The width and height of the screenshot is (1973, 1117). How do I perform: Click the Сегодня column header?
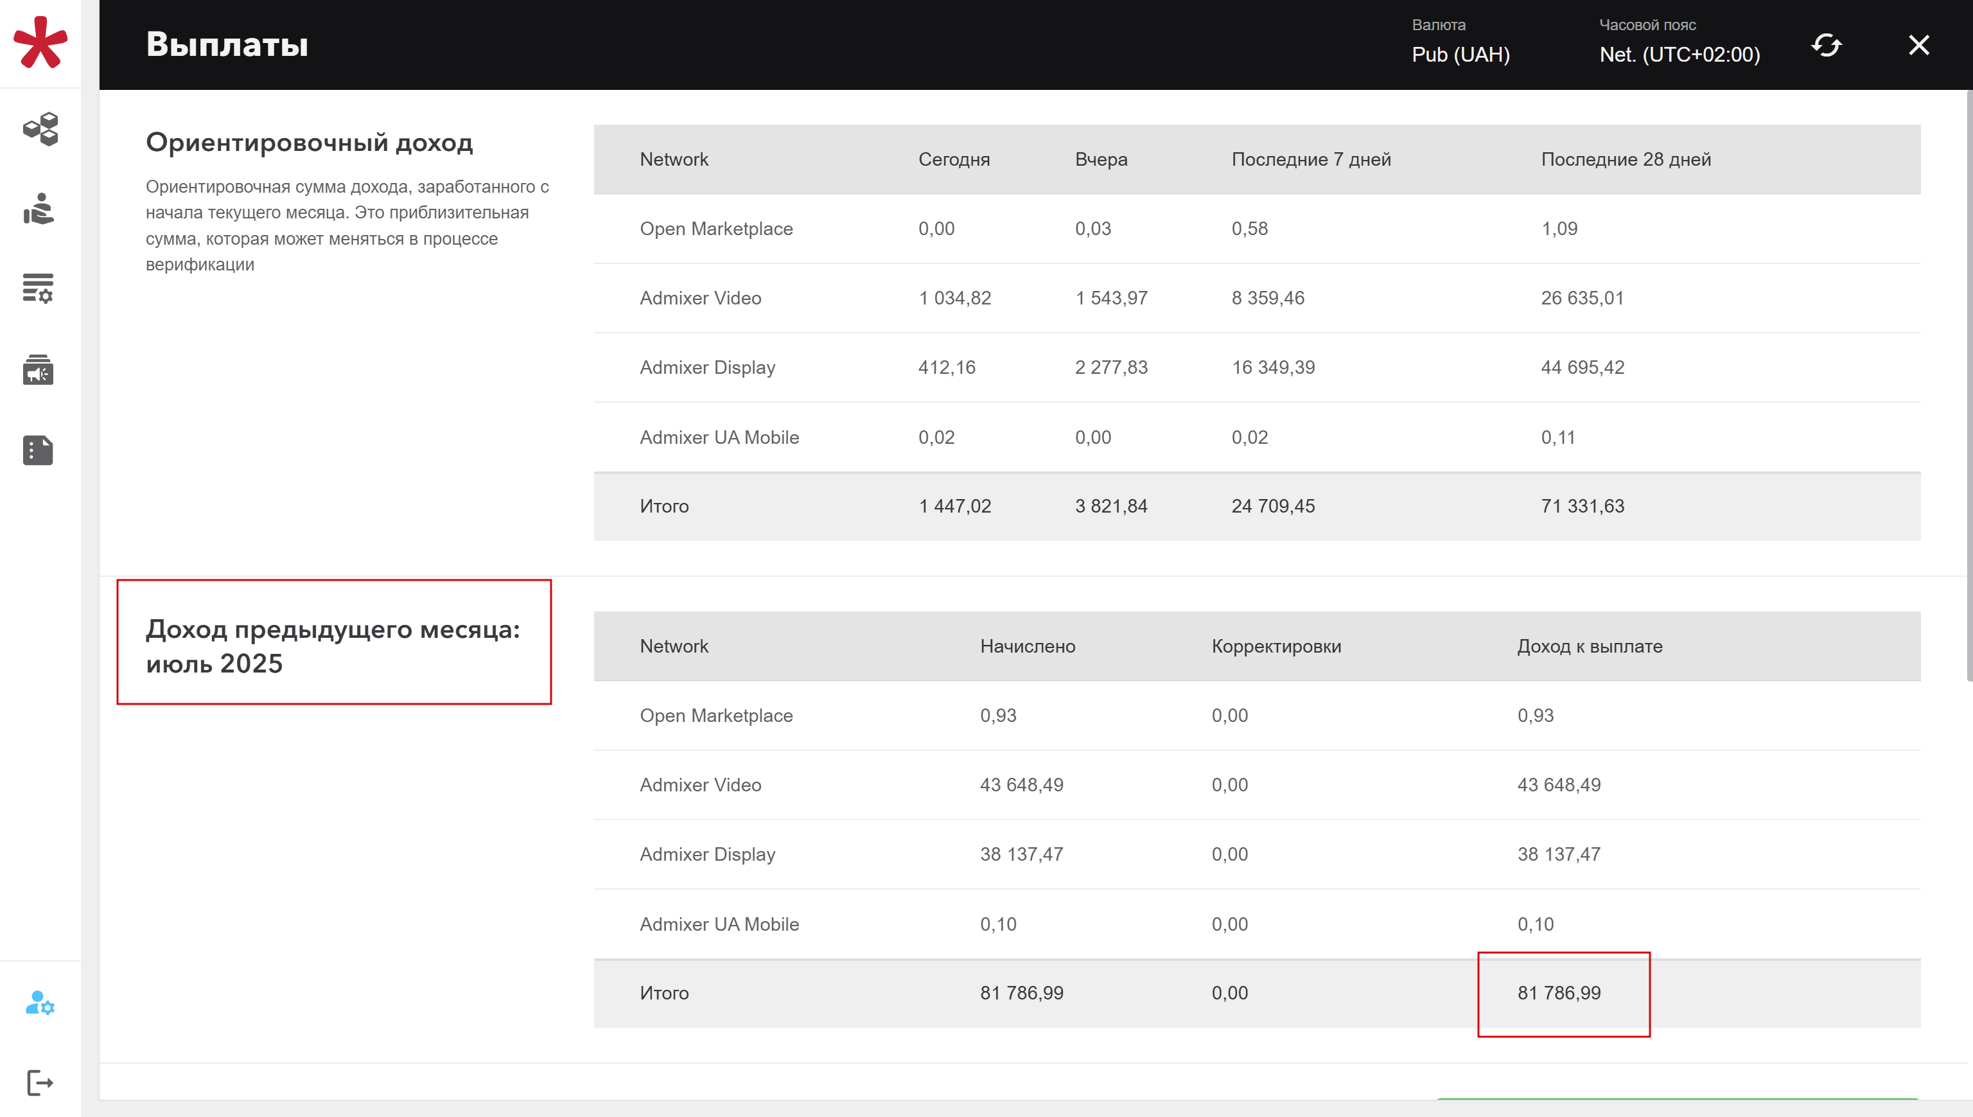[x=954, y=159]
